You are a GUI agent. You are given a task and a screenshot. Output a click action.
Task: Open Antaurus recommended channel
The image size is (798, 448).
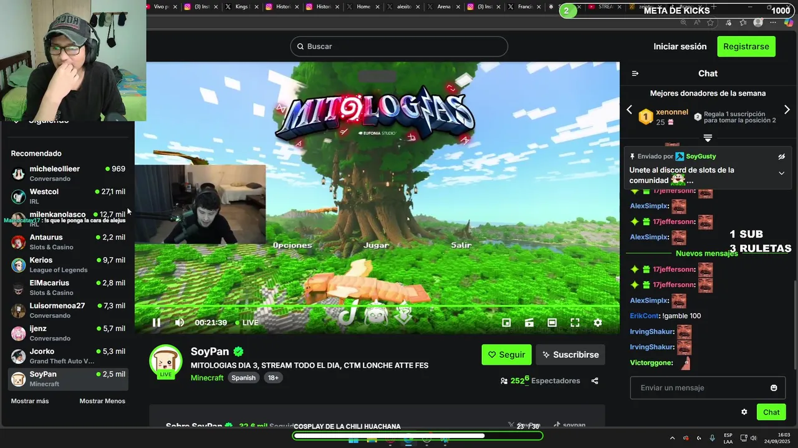[69, 242]
